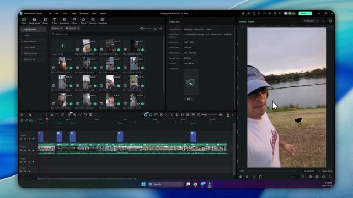This screenshot has width=353, height=198.
Task: Click the user avatar in title bar
Action: click(286, 13)
